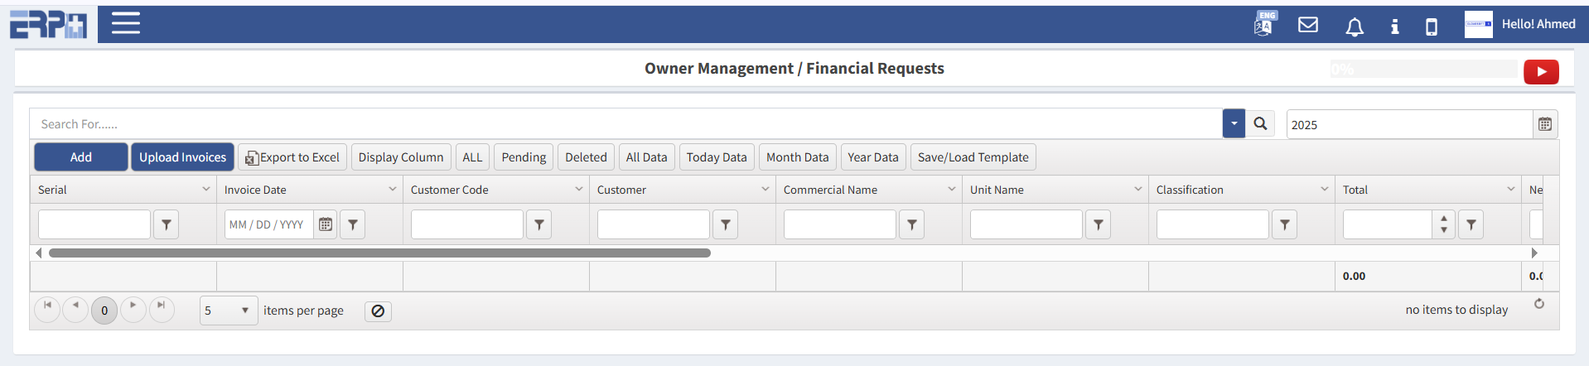Play the YouTube tutorial video button
Screen dimensions: 1589x366
[1541, 72]
